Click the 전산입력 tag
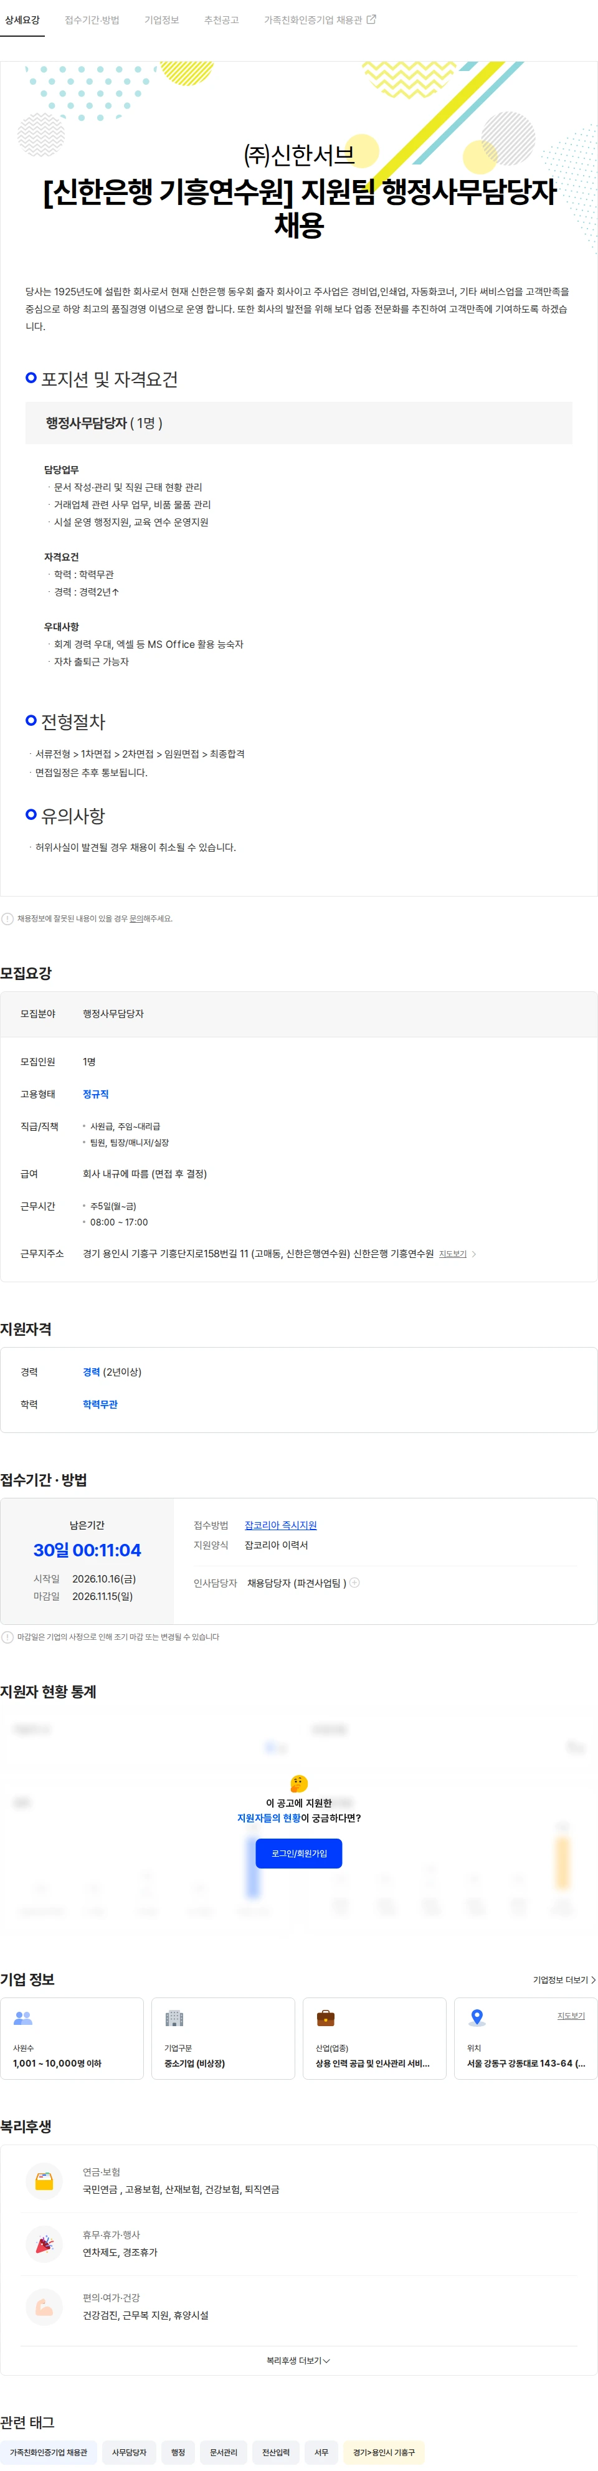This screenshot has width=598, height=2471. (x=276, y=2452)
